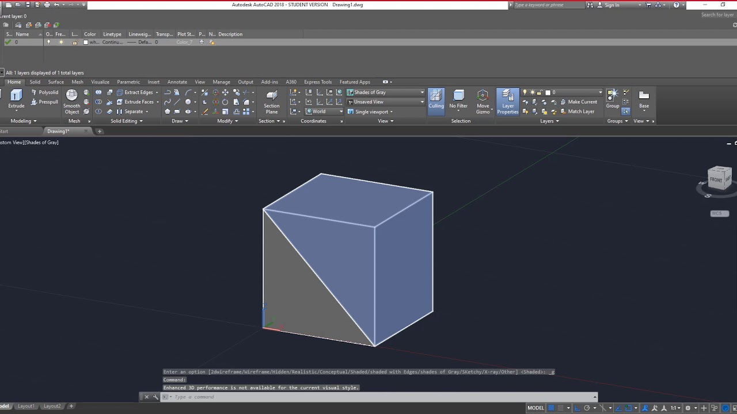Open the Annotate ribbon tab
Screen dimensions: 737x414
[x=177, y=82]
